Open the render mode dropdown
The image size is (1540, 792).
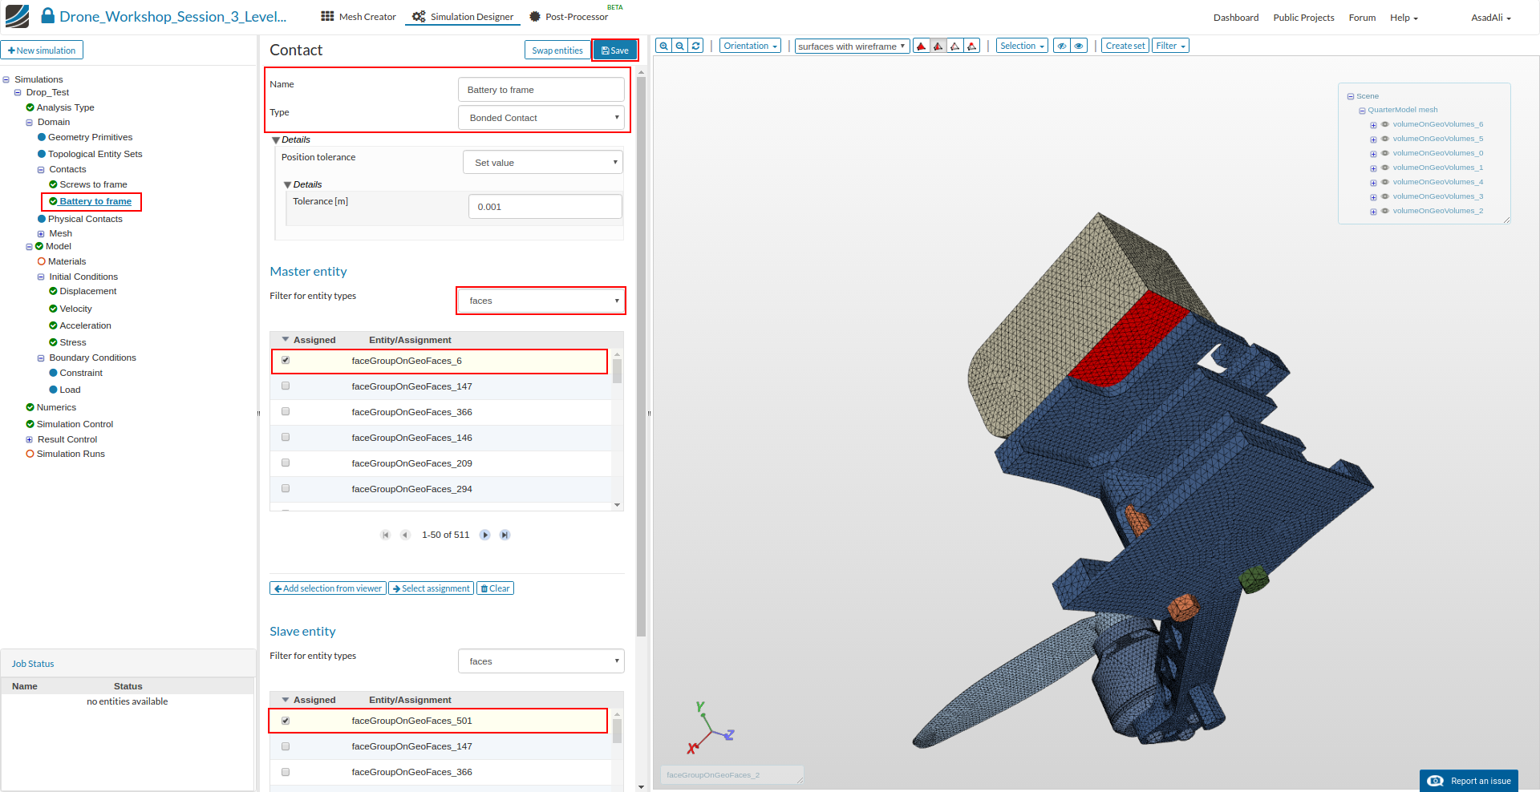(x=852, y=46)
